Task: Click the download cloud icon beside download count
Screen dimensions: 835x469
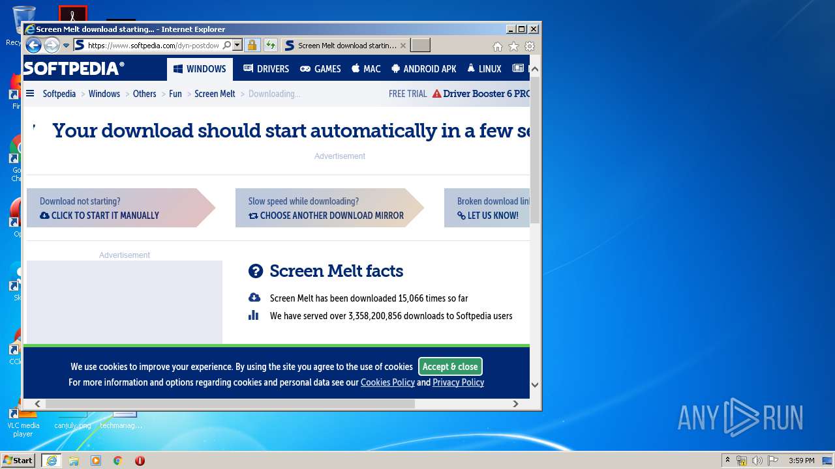Action: pos(254,298)
